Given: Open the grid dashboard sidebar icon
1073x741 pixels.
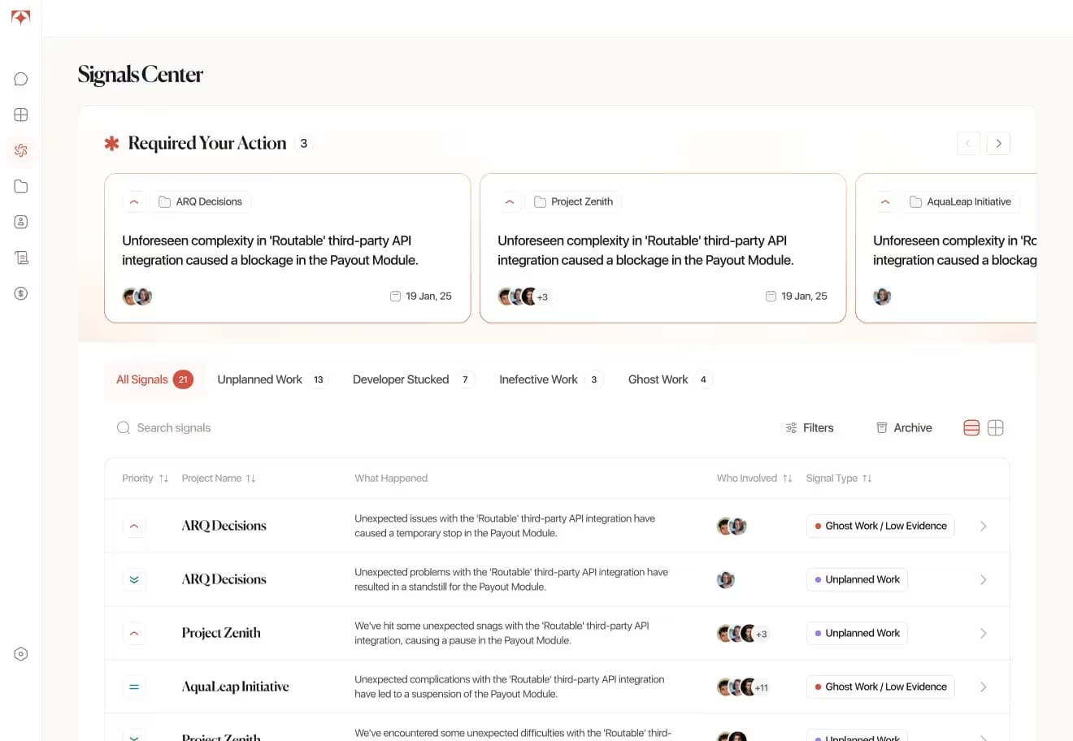Looking at the screenshot, I should pyautogui.click(x=21, y=115).
